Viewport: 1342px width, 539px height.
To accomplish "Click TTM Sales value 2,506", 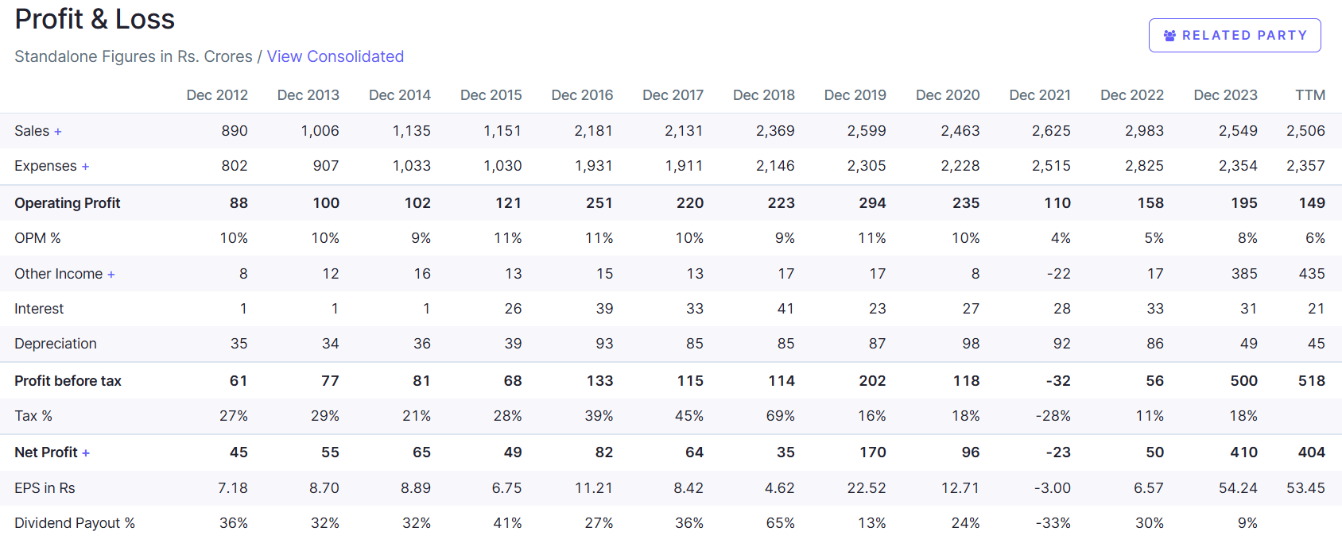I will (x=1306, y=131).
